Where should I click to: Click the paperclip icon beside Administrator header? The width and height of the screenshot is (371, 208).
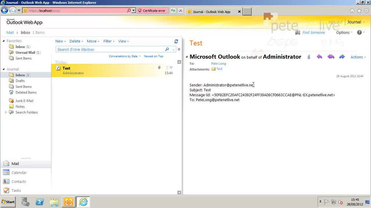click(309, 57)
